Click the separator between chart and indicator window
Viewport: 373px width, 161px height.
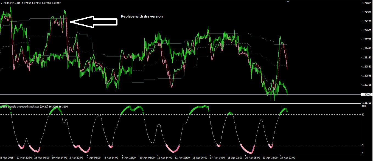click(x=180, y=104)
